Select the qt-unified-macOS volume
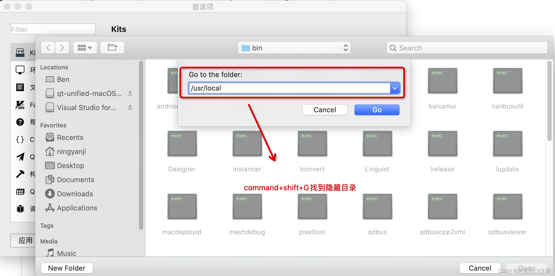The height and width of the screenshot is (276, 555). click(x=84, y=94)
